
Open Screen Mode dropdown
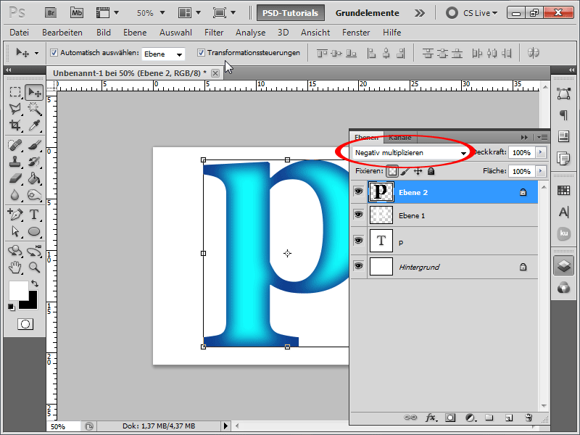click(224, 13)
